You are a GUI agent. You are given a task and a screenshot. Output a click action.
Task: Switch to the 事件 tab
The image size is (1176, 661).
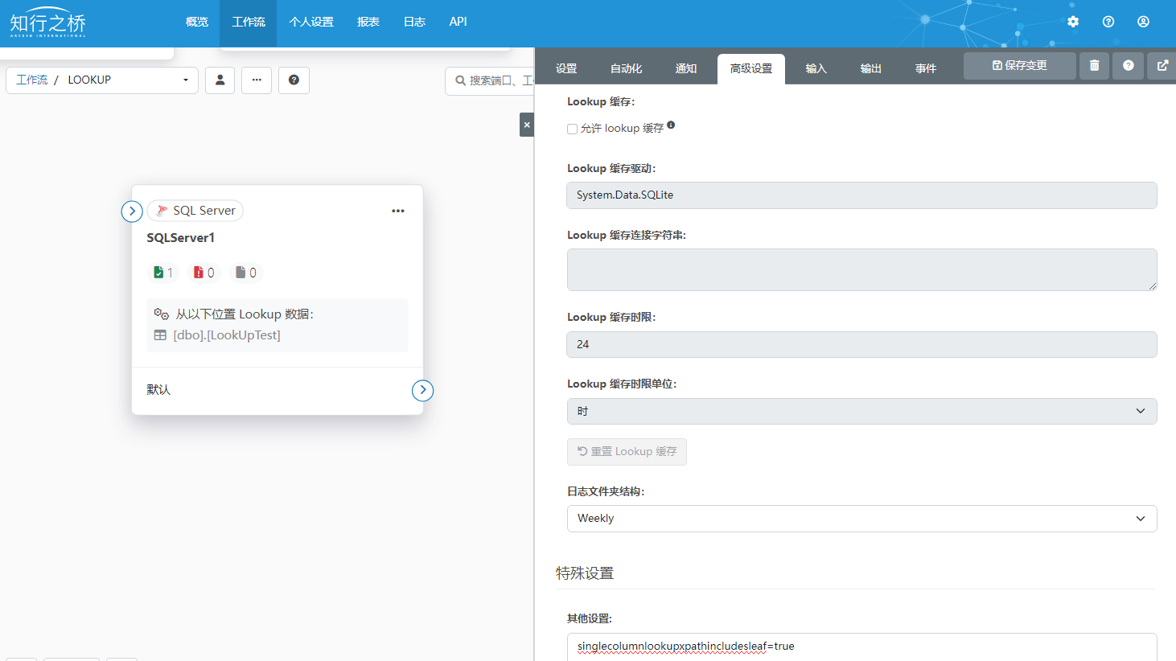(925, 68)
